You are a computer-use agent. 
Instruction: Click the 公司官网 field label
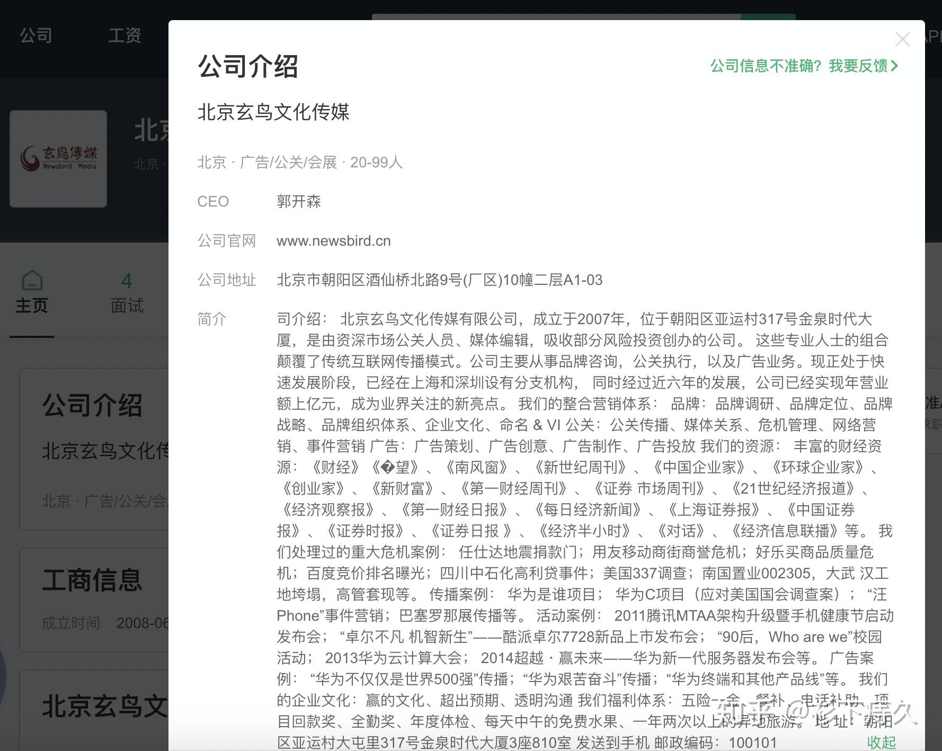click(227, 241)
